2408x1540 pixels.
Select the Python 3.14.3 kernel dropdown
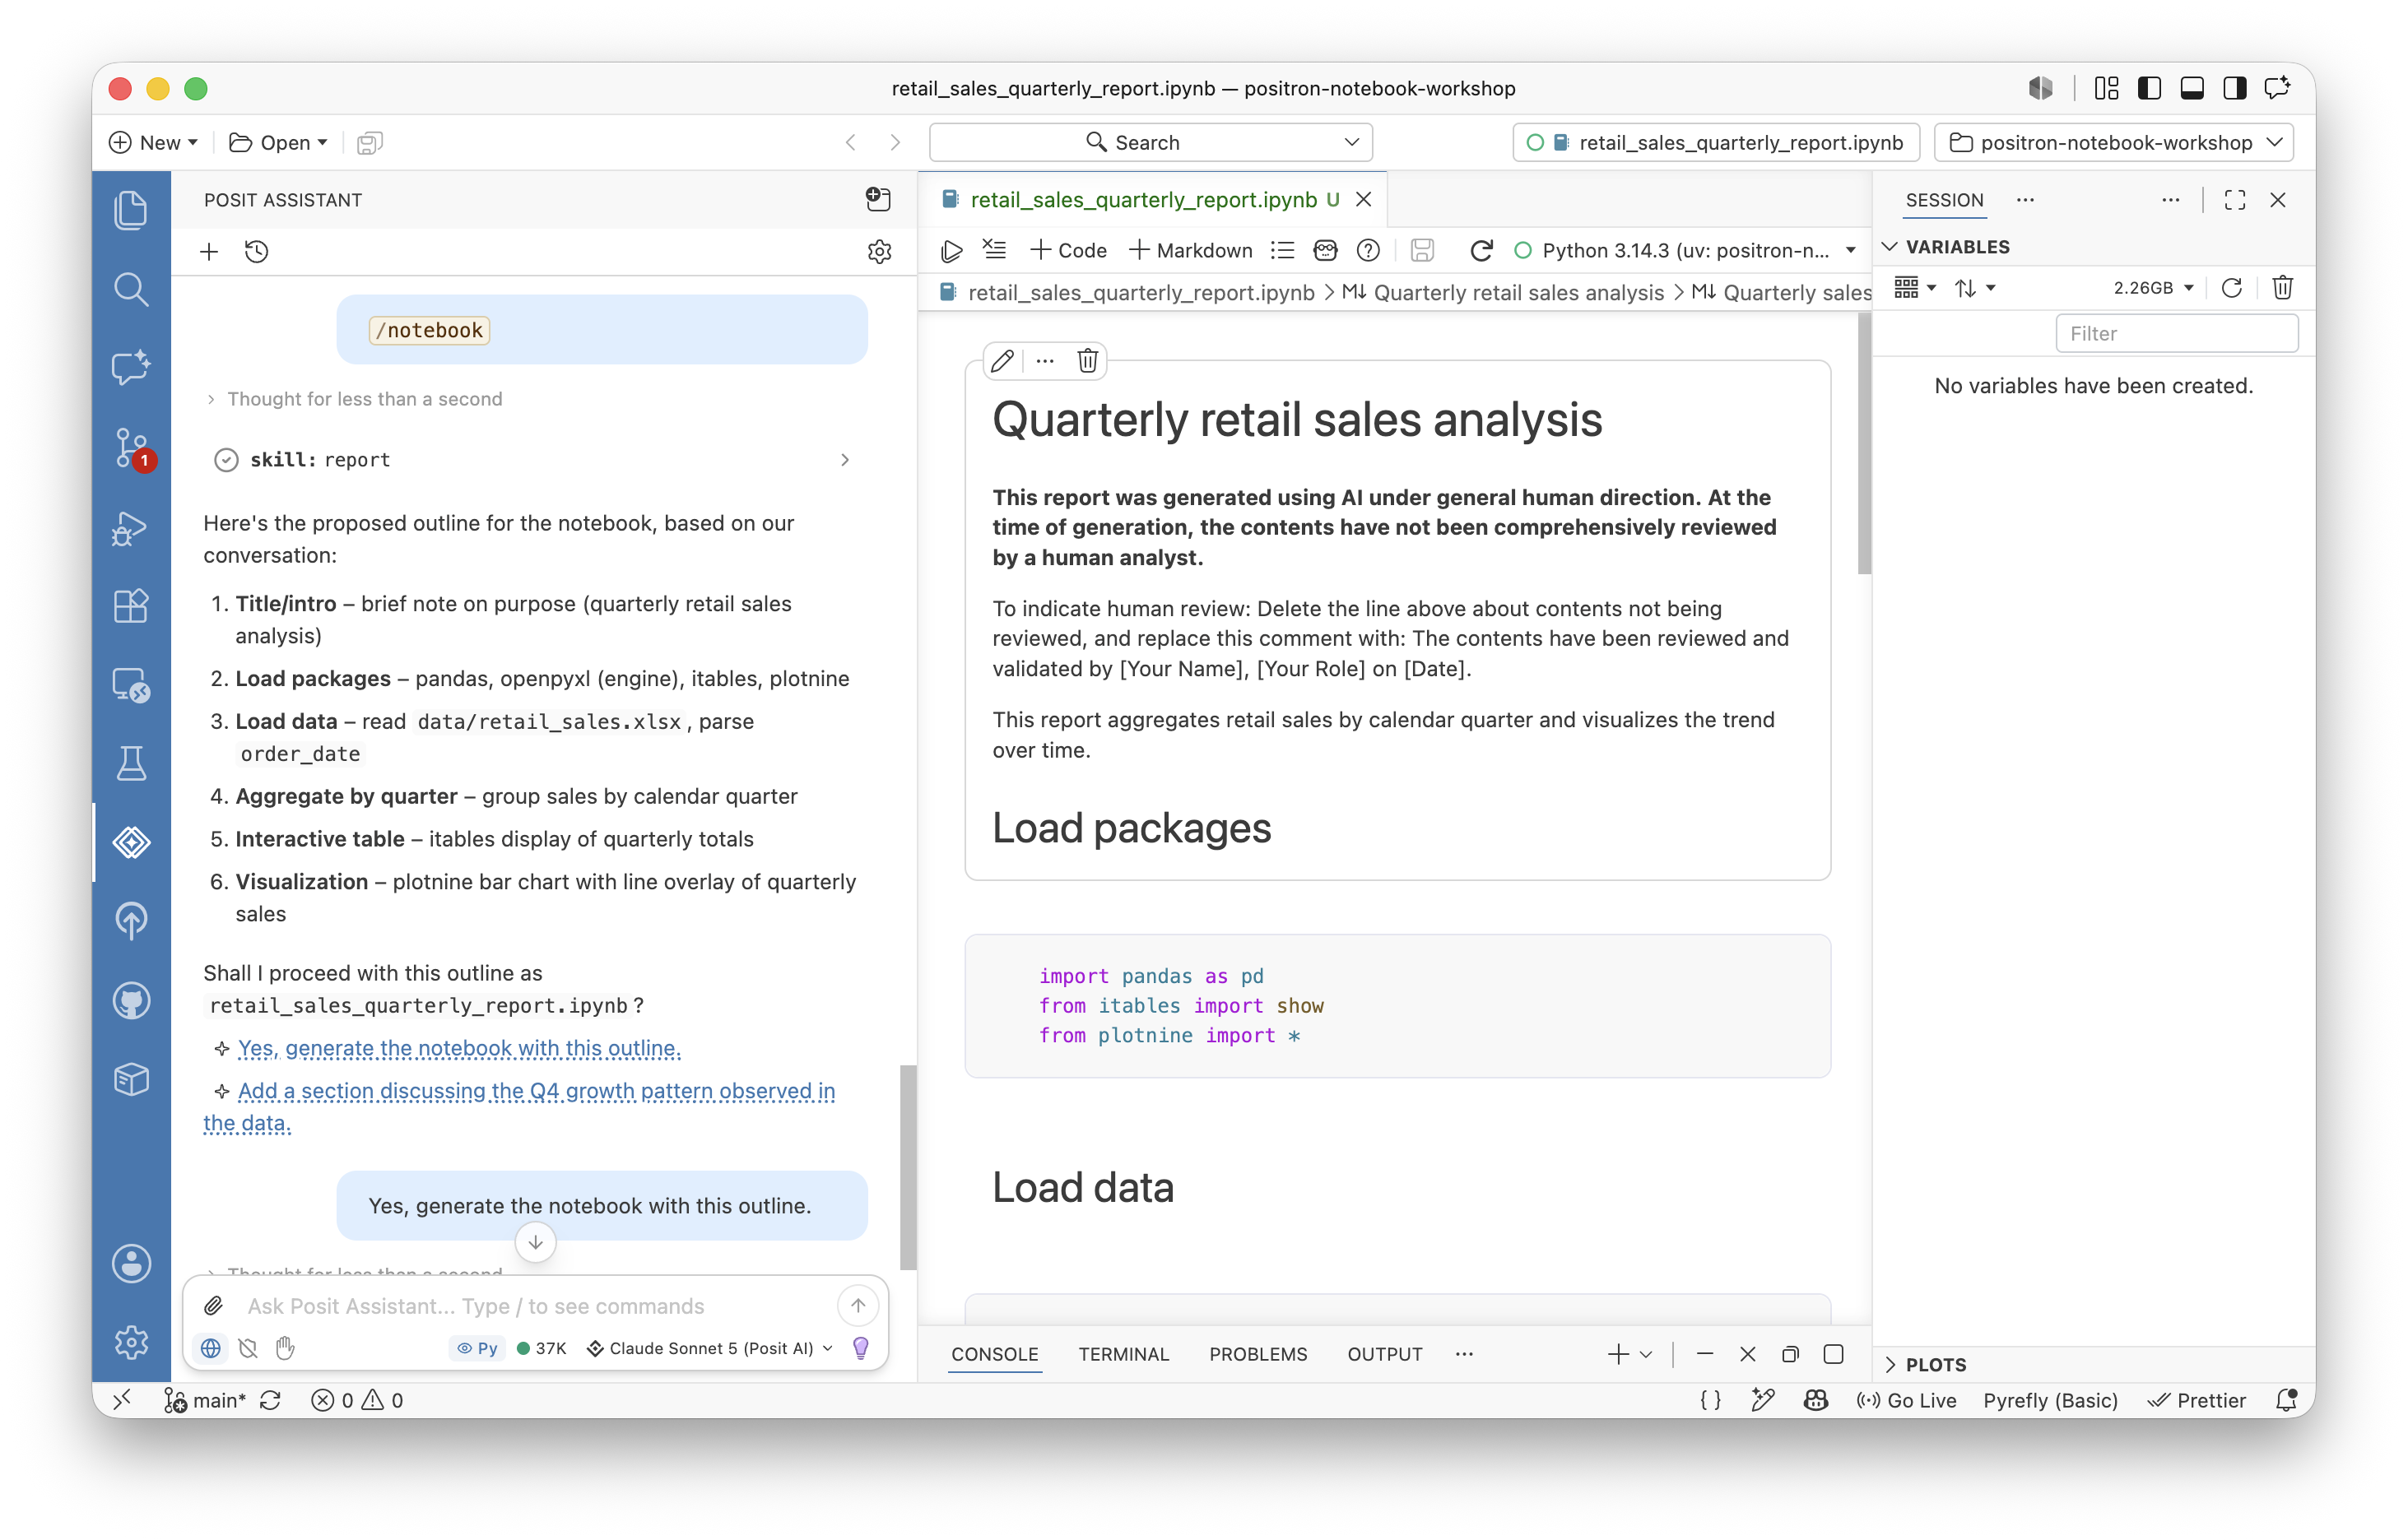pyautogui.click(x=1685, y=251)
